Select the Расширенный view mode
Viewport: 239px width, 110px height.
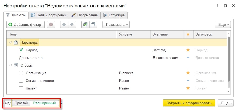tap(45, 103)
